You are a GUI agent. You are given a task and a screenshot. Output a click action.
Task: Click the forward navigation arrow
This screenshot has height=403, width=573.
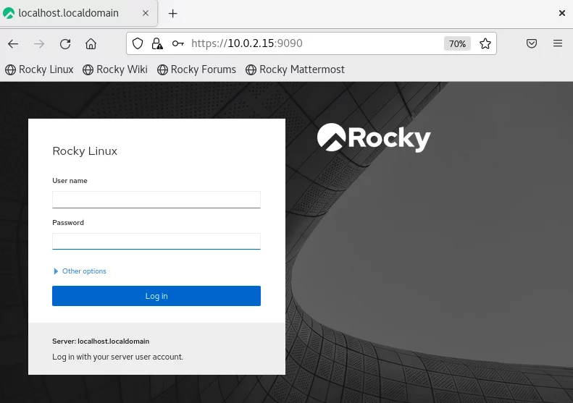tap(39, 44)
